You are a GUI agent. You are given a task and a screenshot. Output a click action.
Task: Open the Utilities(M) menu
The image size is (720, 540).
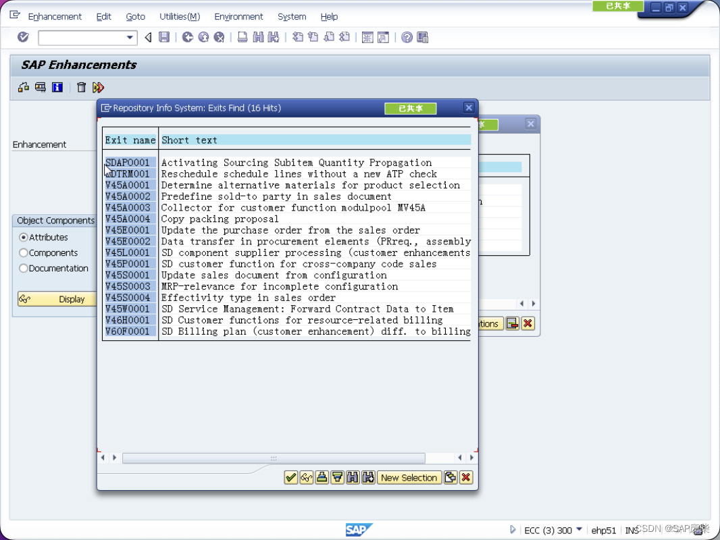pyautogui.click(x=180, y=16)
